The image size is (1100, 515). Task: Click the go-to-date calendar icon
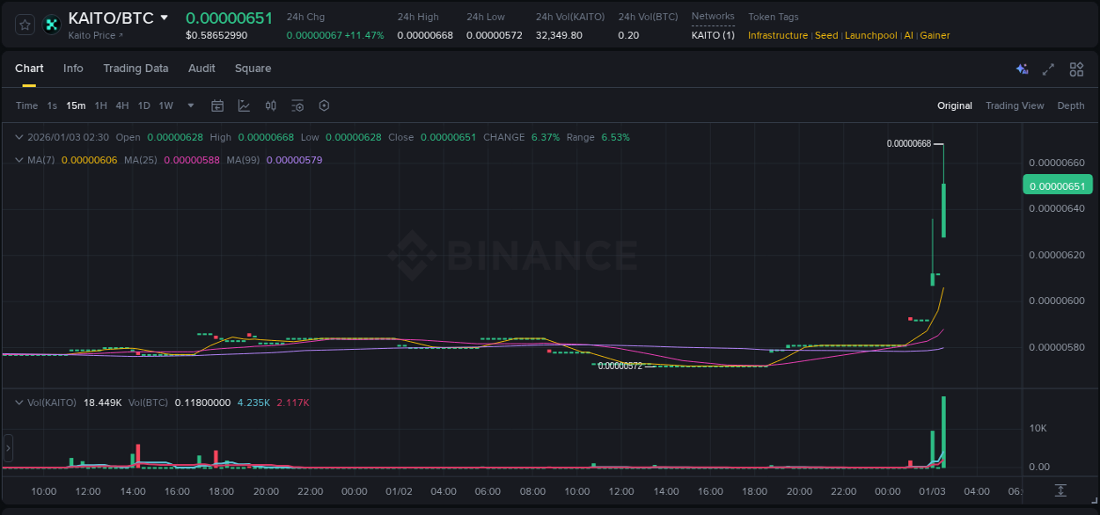pos(217,105)
